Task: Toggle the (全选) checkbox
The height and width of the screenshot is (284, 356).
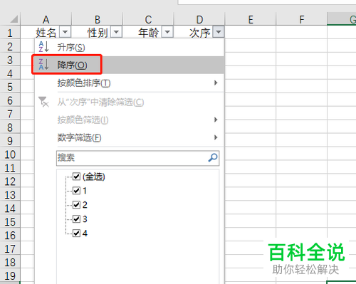Action: 76,177
